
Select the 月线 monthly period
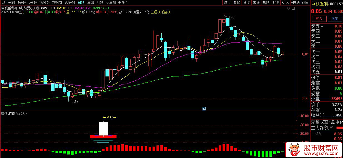click(100, 3)
